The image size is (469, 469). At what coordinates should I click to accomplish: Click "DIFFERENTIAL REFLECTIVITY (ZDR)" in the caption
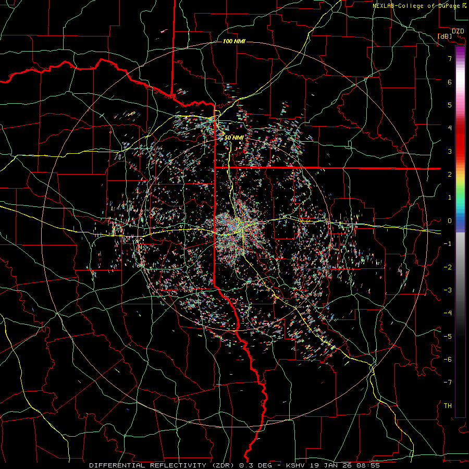click(x=163, y=465)
